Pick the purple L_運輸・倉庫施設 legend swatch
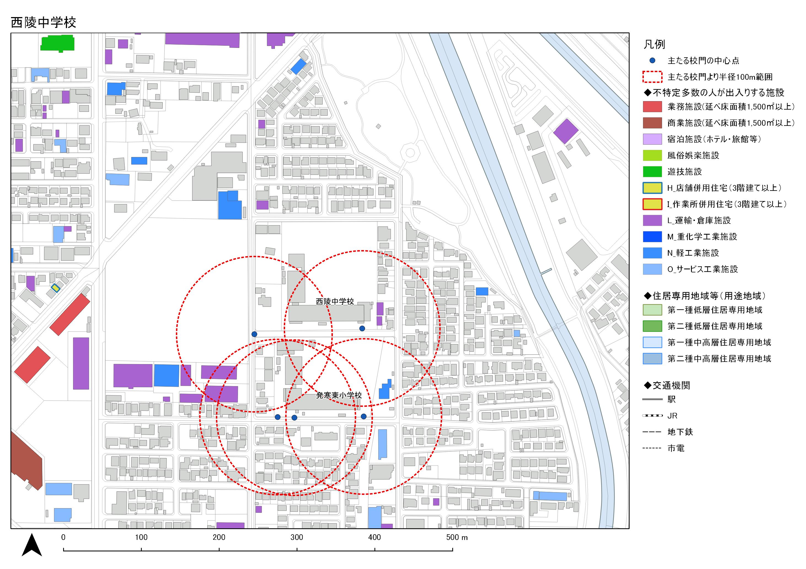Viewport: 806px width, 569px height. point(652,220)
